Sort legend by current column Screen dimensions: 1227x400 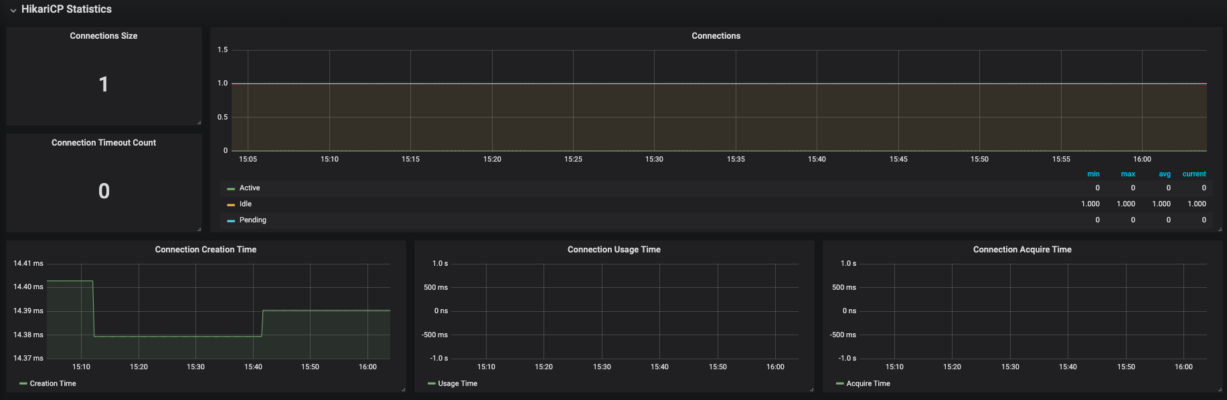pos(1194,174)
